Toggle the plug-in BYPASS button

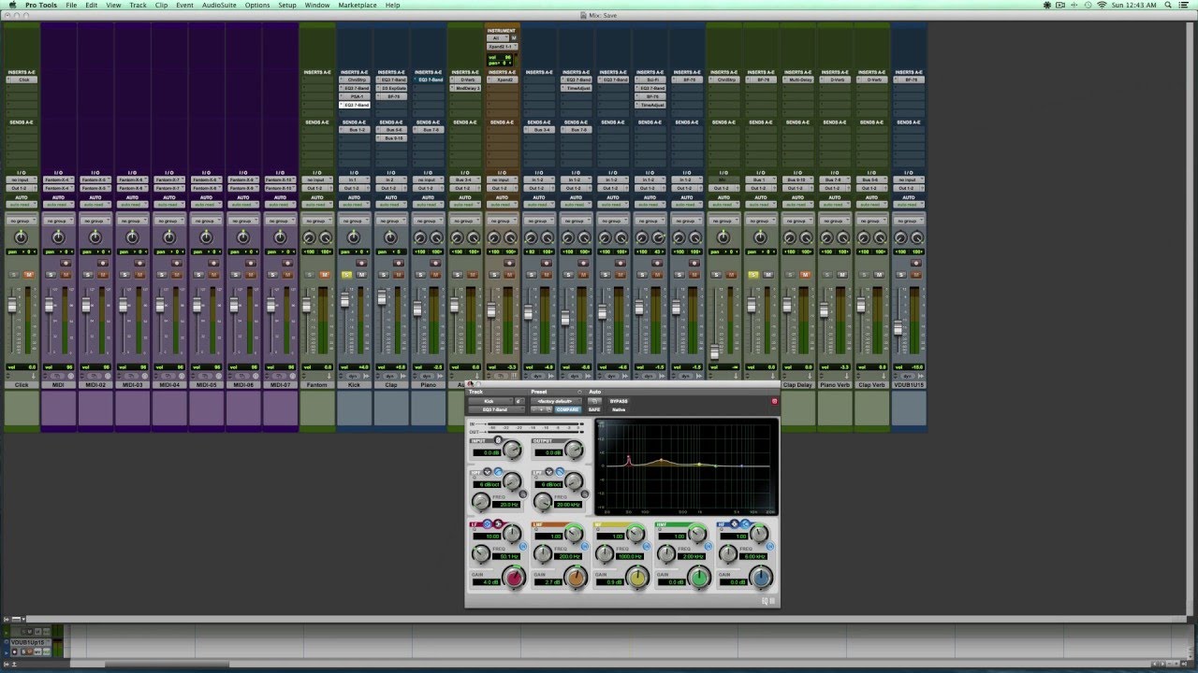[619, 401]
